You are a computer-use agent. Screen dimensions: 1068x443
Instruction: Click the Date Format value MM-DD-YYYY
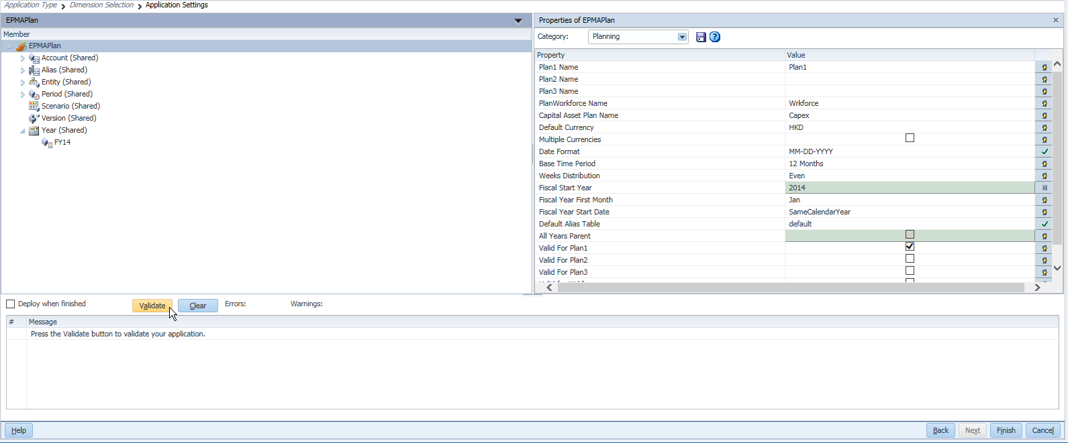click(811, 152)
